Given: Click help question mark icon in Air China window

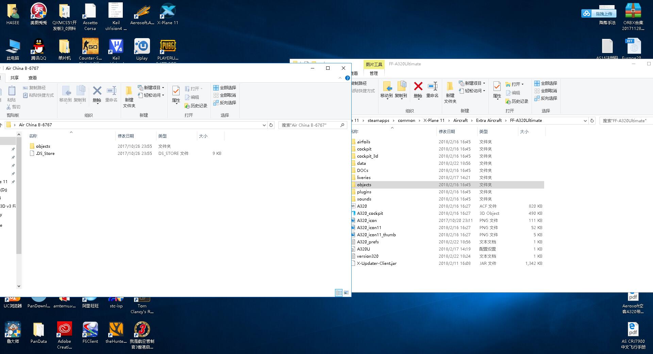Looking at the screenshot, I should 347,78.
